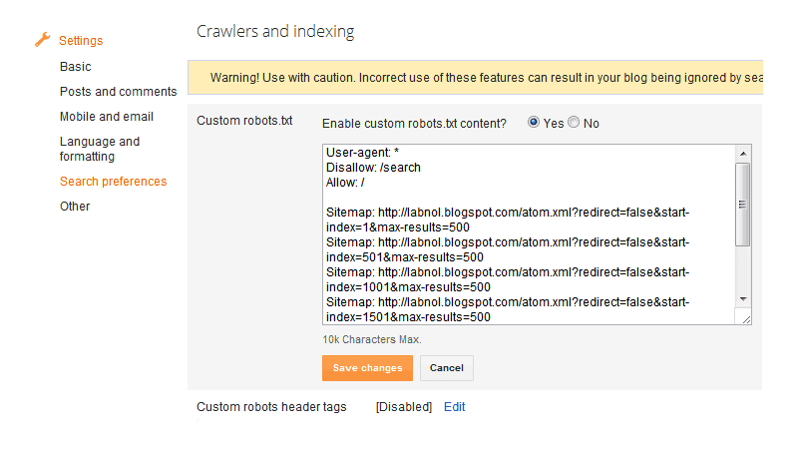
Task: Click the textarea scrollbar thumb
Action: (x=742, y=204)
